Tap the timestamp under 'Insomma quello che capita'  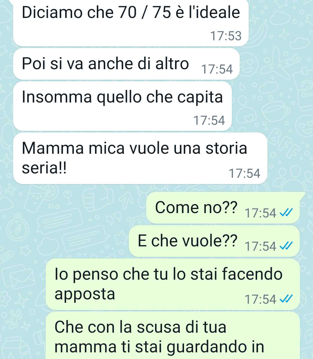[209, 120]
